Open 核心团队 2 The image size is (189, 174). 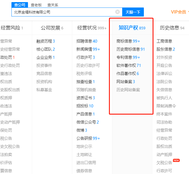coord(45,49)
